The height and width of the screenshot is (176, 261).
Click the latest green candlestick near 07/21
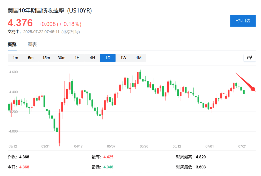tap(244, 92)
